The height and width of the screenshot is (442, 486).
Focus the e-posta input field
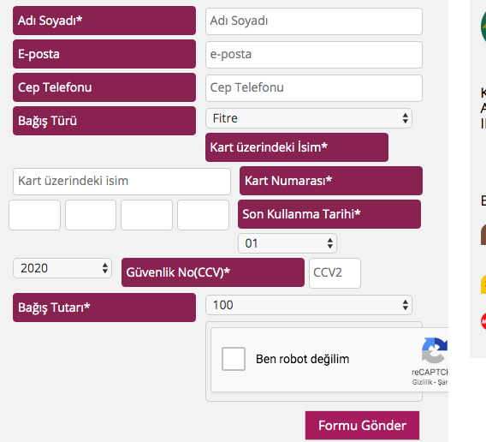314,55
